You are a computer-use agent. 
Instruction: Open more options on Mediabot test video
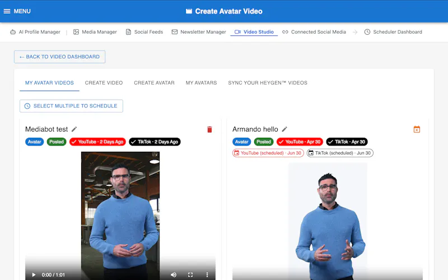tap(207, 275)
